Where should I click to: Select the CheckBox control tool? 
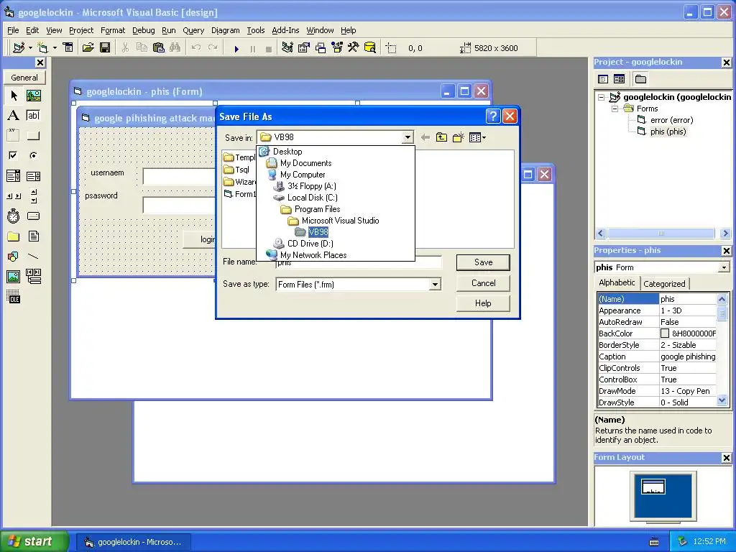(14, 155)
